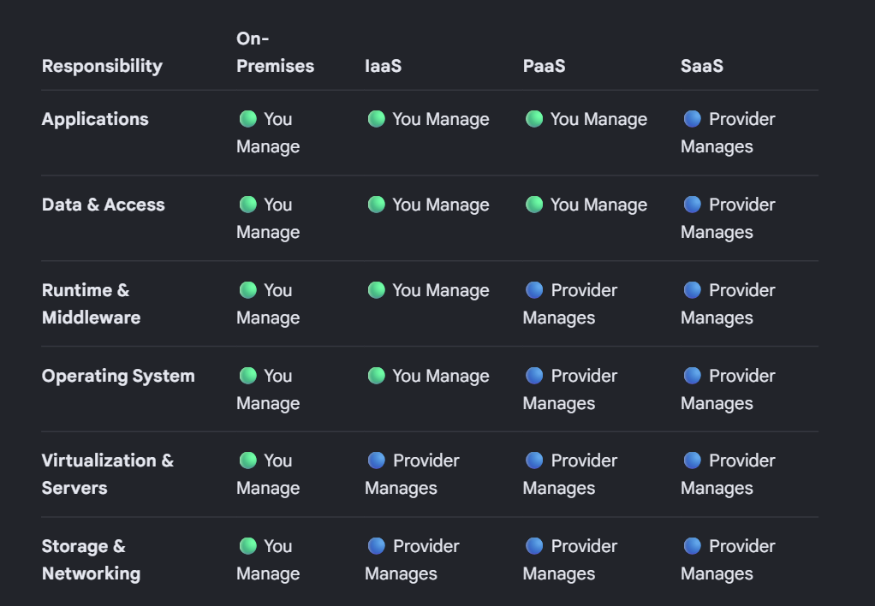Click the Virtualization & Servers row label

(x=108, y=474)
